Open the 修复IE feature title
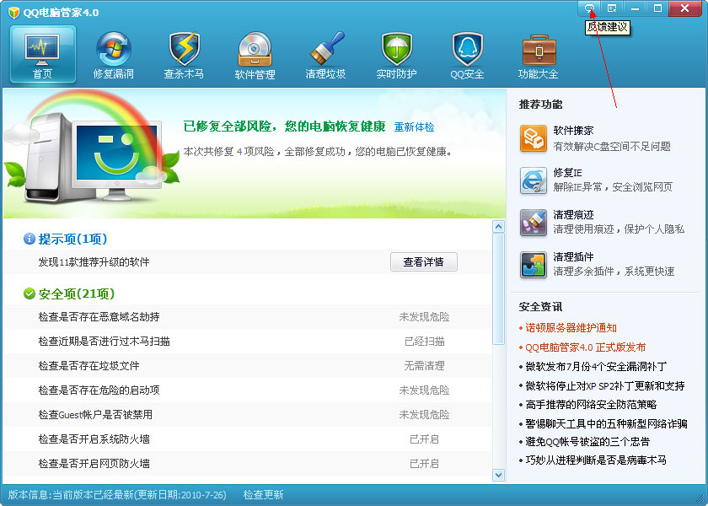 567,173
